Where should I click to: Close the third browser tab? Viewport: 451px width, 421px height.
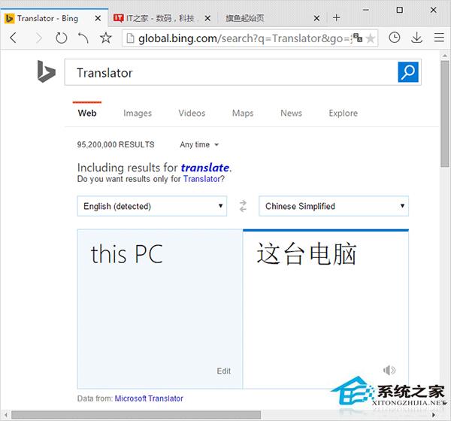[316, 18]
